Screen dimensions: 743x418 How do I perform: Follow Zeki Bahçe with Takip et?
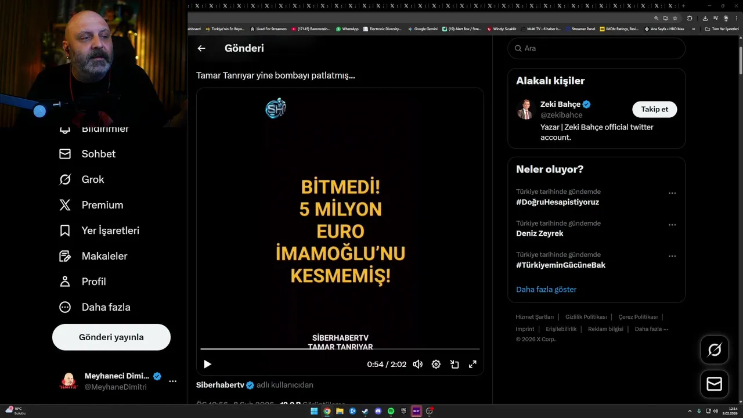(x=654, y=109)
